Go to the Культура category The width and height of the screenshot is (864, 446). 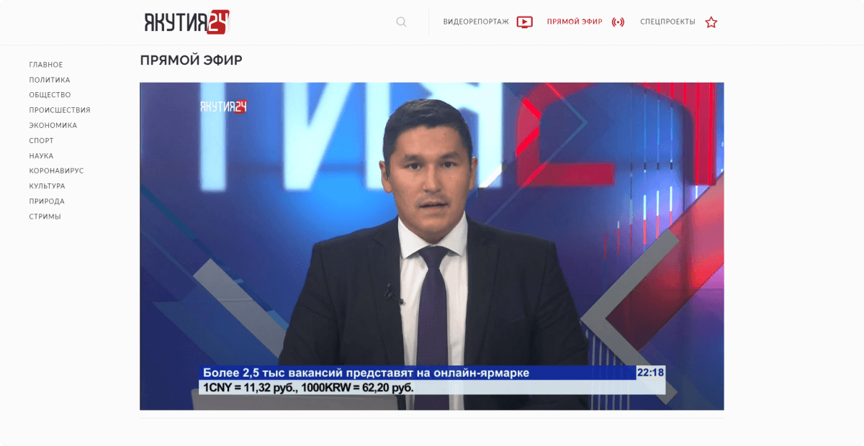tap(47, 186)
